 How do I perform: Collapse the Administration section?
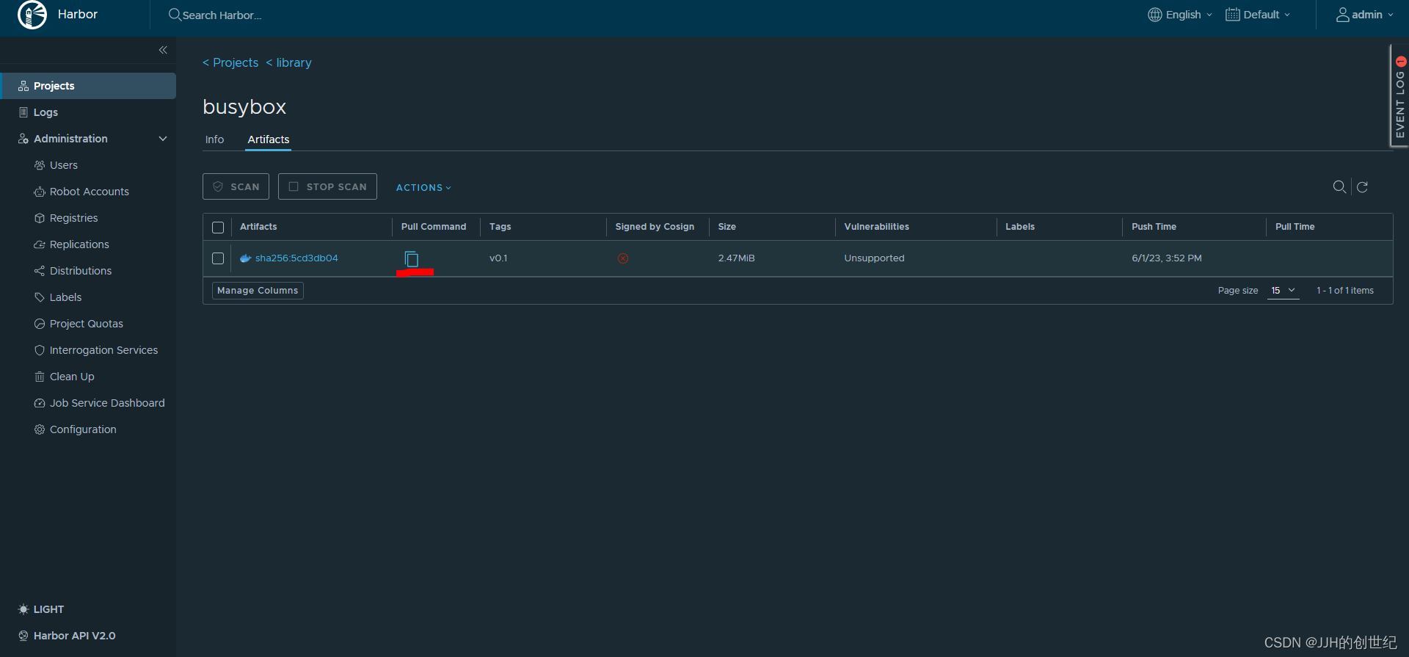click(163, 139)
